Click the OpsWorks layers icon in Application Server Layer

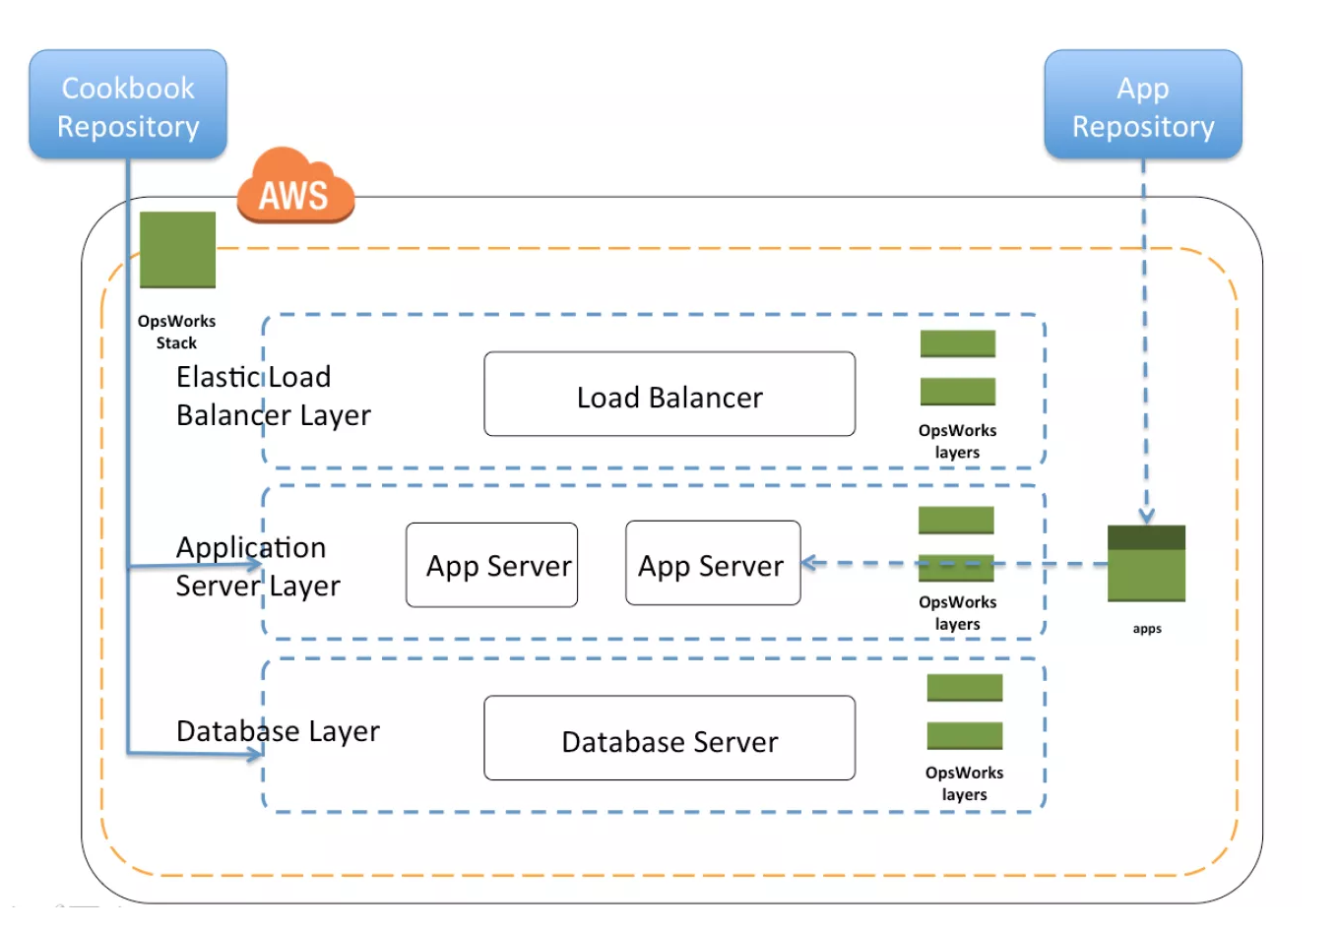click(956, 544)
